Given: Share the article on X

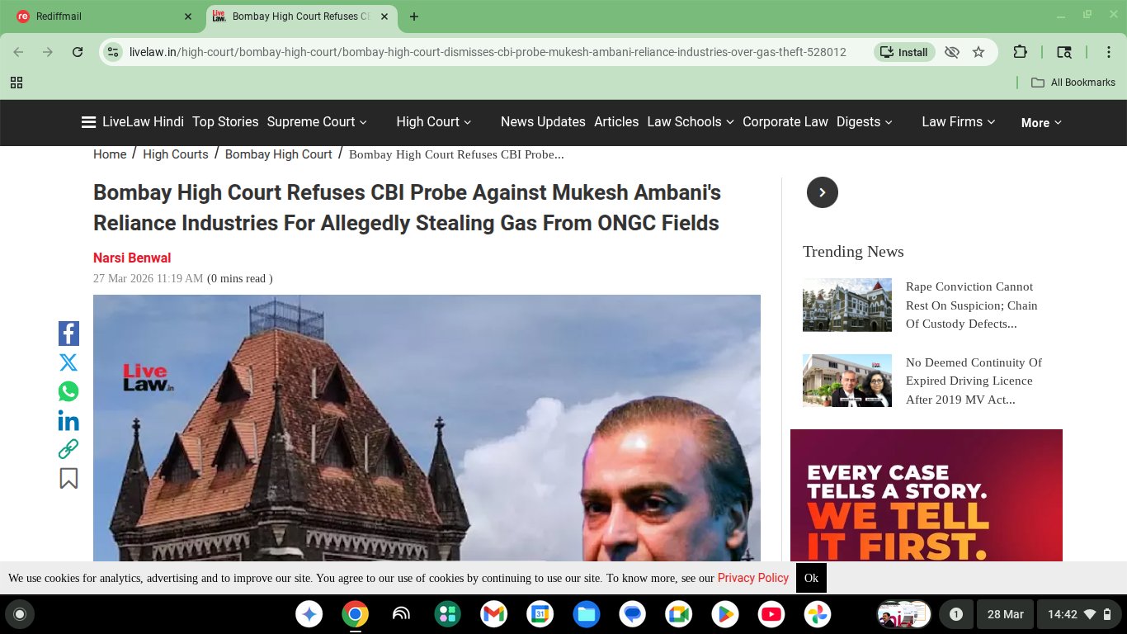Looking at the screenshot, I should pos(68,362).
